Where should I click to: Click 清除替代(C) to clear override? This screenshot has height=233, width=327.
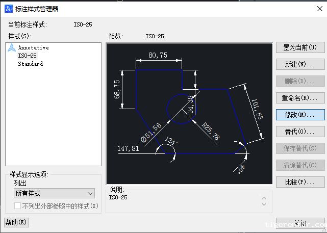click(299, 165)
